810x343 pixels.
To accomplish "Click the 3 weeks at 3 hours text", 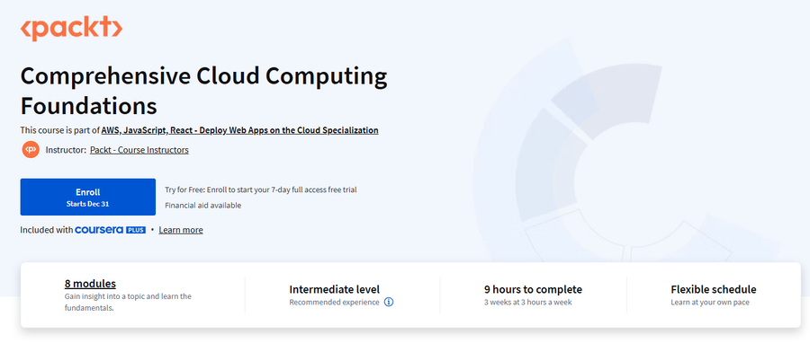I will [528, 303].
